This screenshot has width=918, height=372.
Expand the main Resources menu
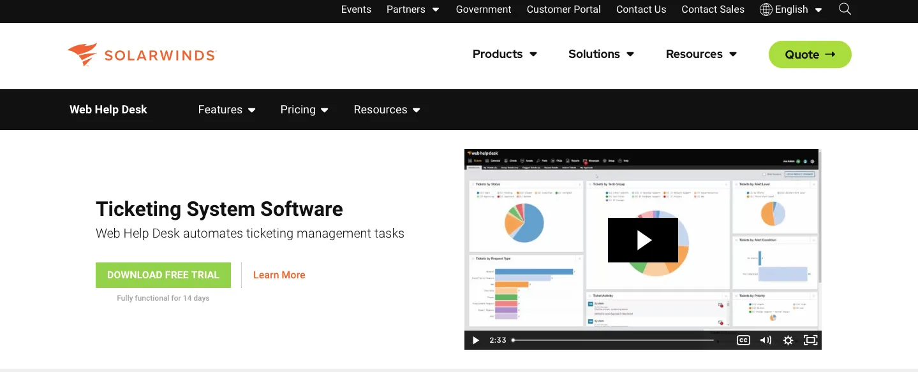(x=701, y=54)
